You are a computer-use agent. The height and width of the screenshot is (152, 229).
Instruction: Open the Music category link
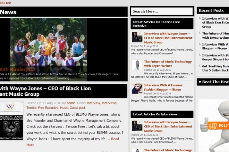64,108
